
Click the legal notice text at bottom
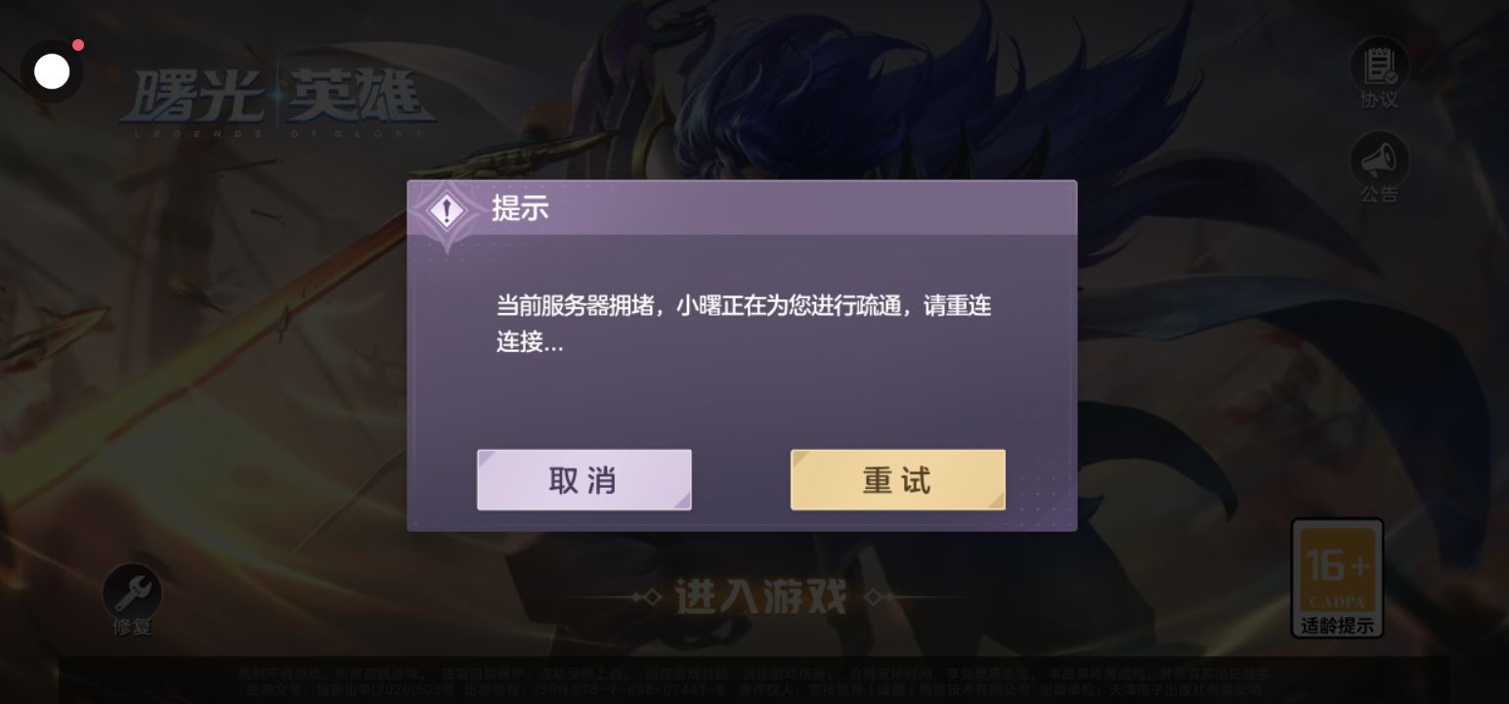754,682
